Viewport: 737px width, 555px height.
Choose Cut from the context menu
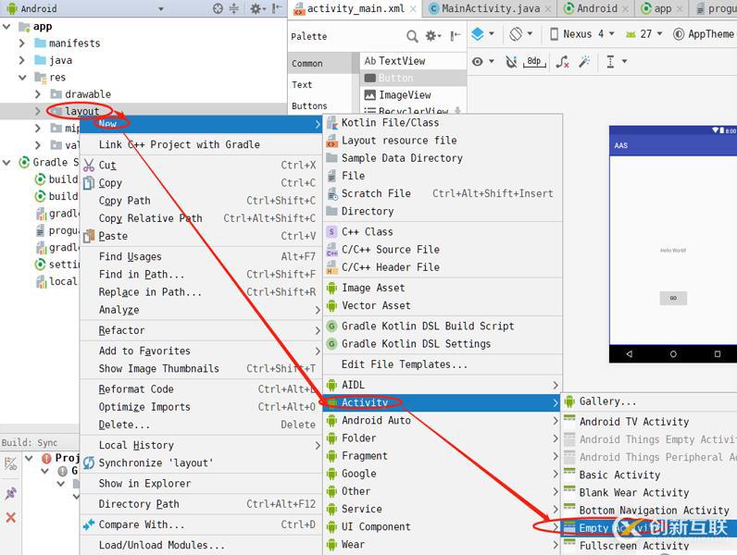201,166
